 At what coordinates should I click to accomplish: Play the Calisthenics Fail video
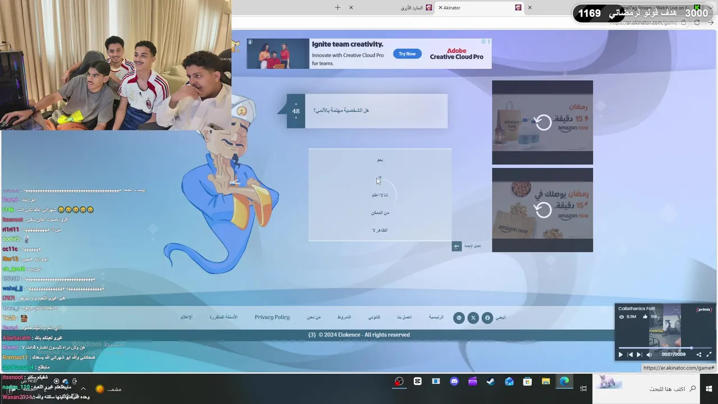point(620,355)
